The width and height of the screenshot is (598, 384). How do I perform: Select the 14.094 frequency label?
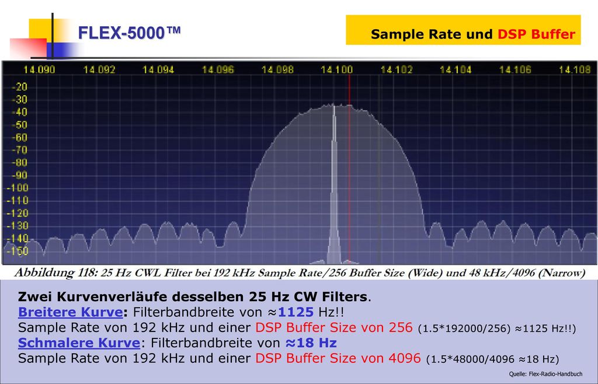[x=158, y=69]
